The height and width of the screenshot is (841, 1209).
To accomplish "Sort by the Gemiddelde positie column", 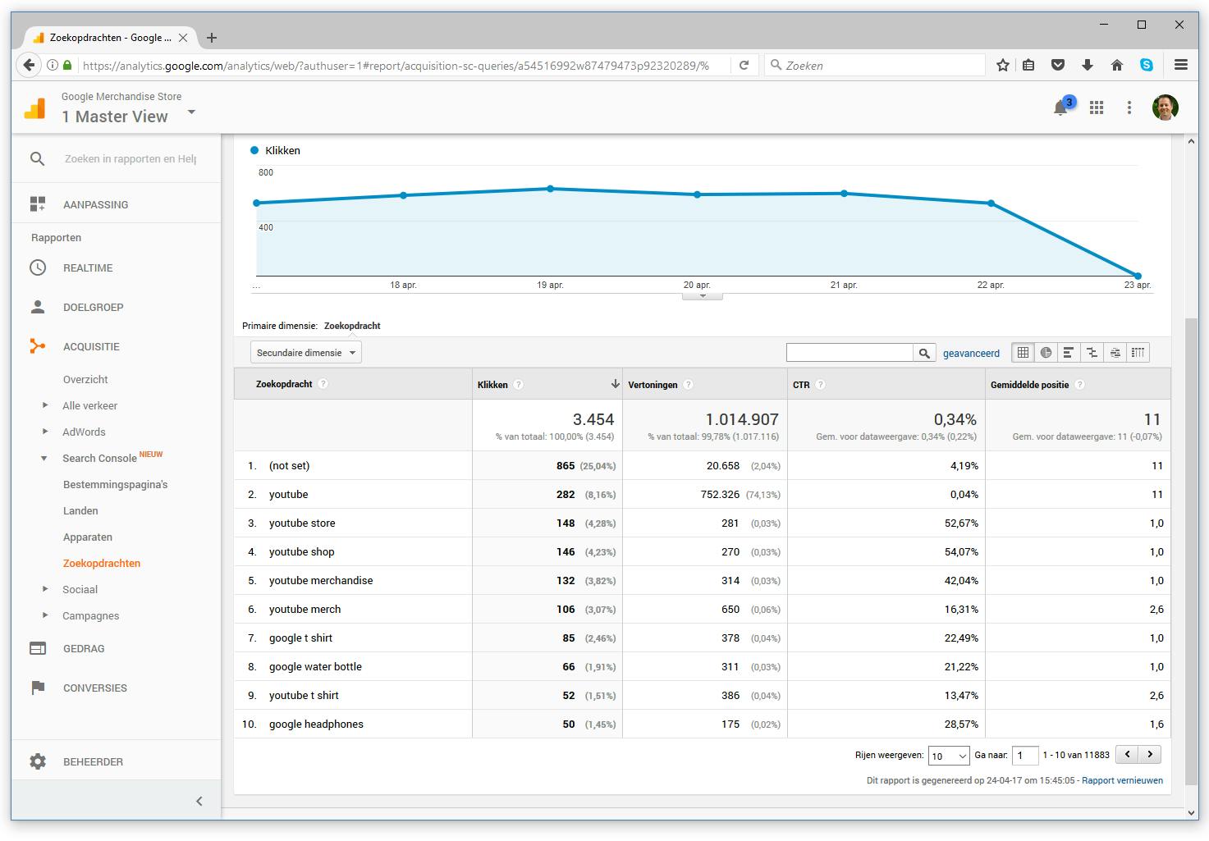I will pos(1029,385).
